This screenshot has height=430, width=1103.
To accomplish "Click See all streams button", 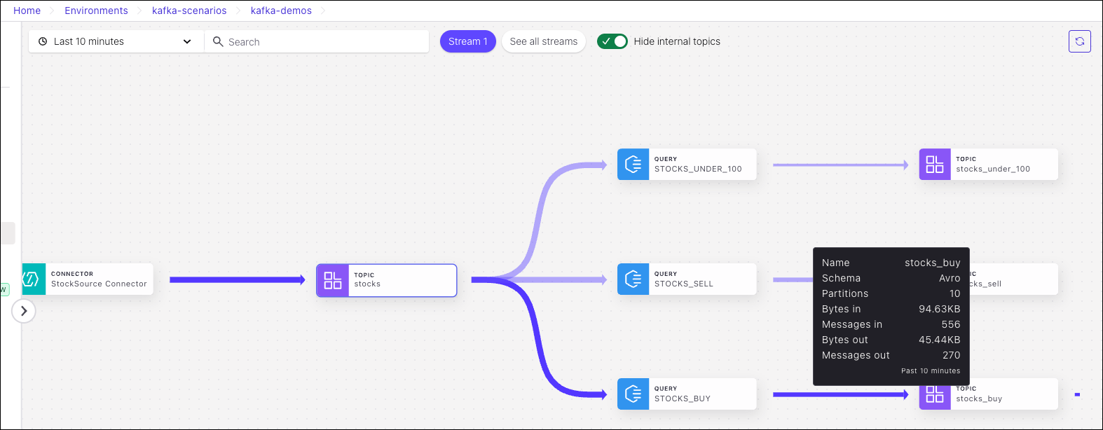I will point(543,41).
